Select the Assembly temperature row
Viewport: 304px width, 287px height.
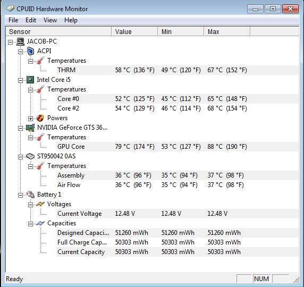(x=178, y=175)
